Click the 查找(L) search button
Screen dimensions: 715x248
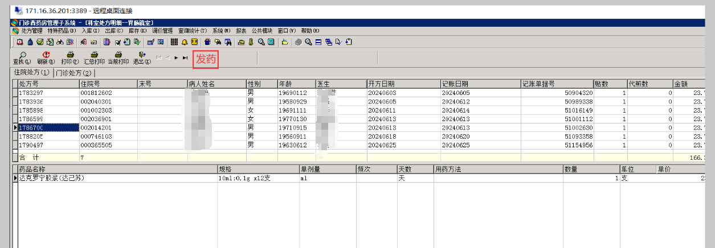(22, 58)
